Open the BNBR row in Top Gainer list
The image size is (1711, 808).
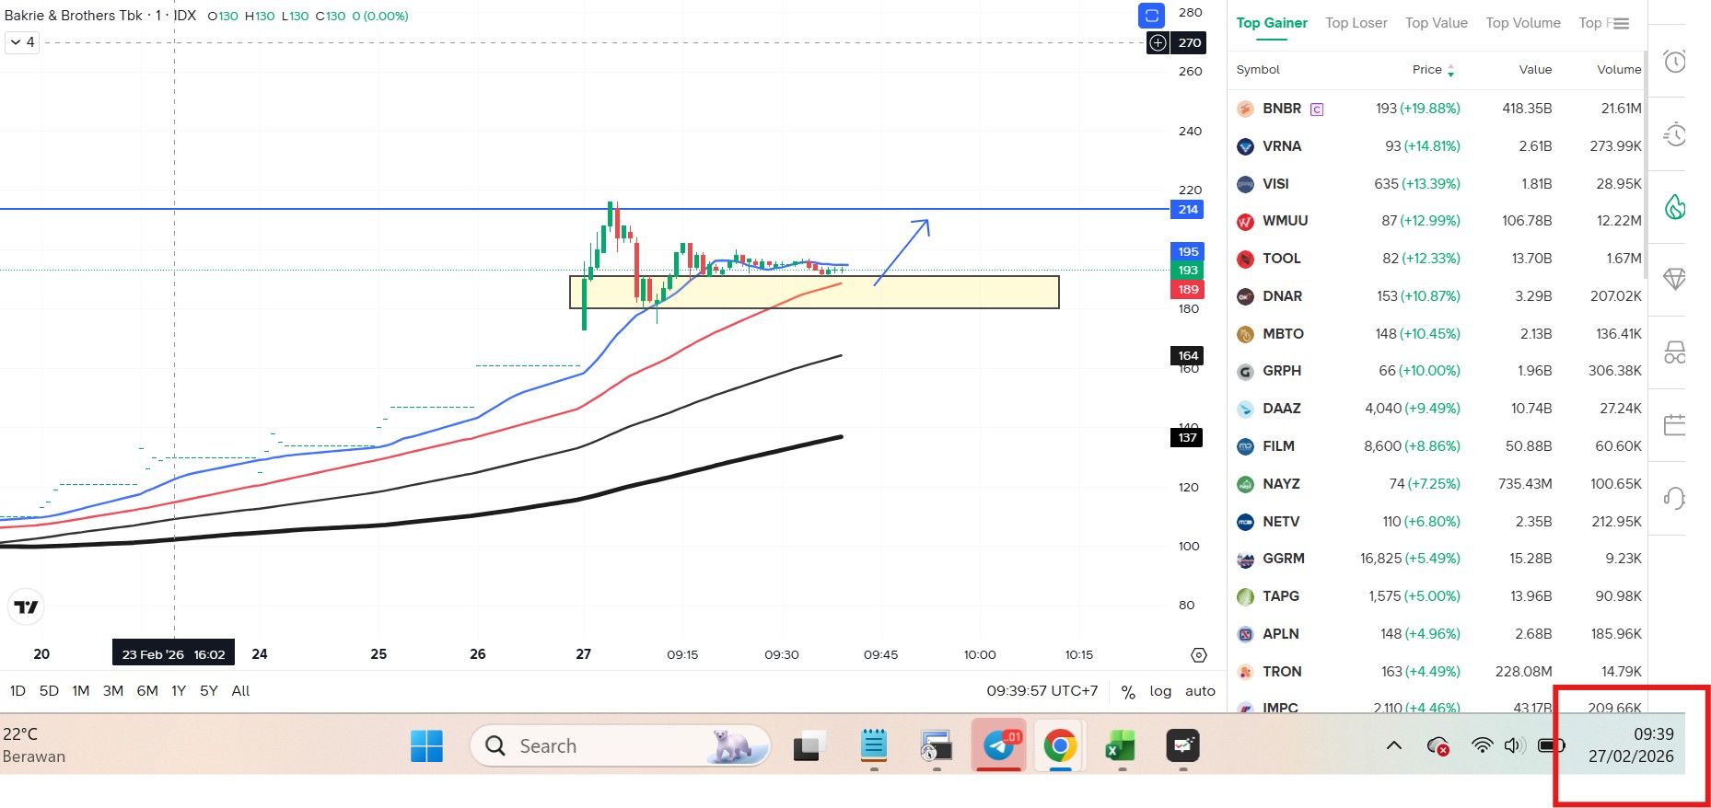point(1281,109)
